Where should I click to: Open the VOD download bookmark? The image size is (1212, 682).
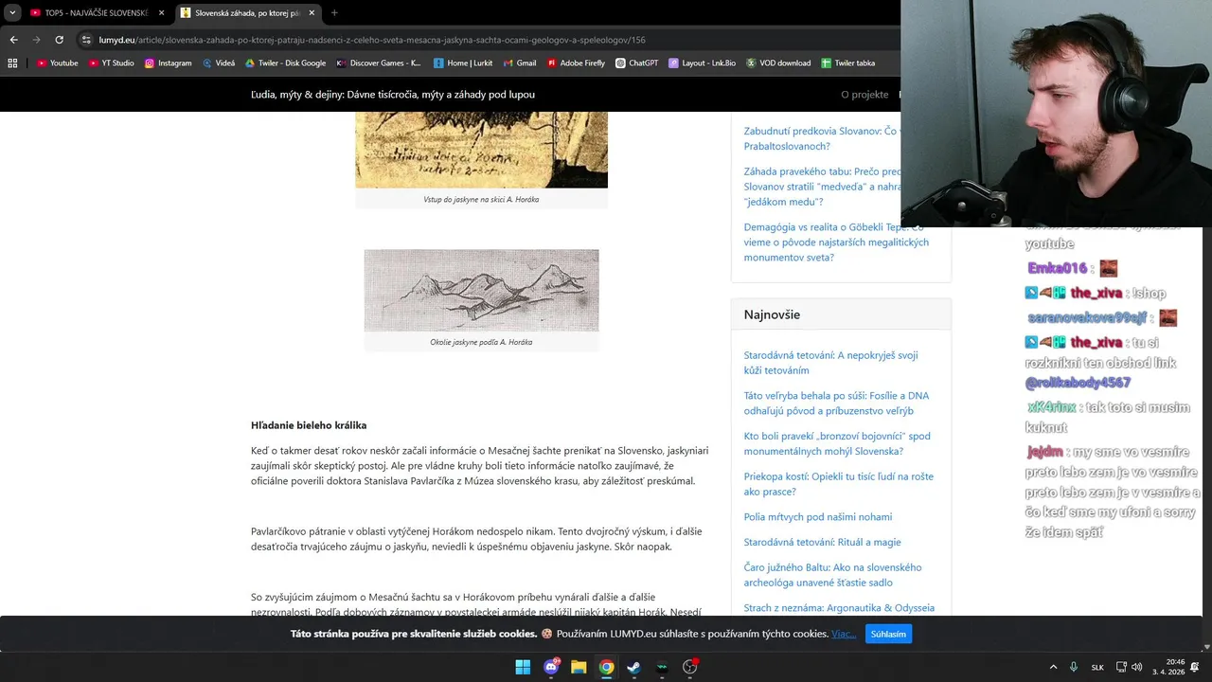[x=778, y=63]
